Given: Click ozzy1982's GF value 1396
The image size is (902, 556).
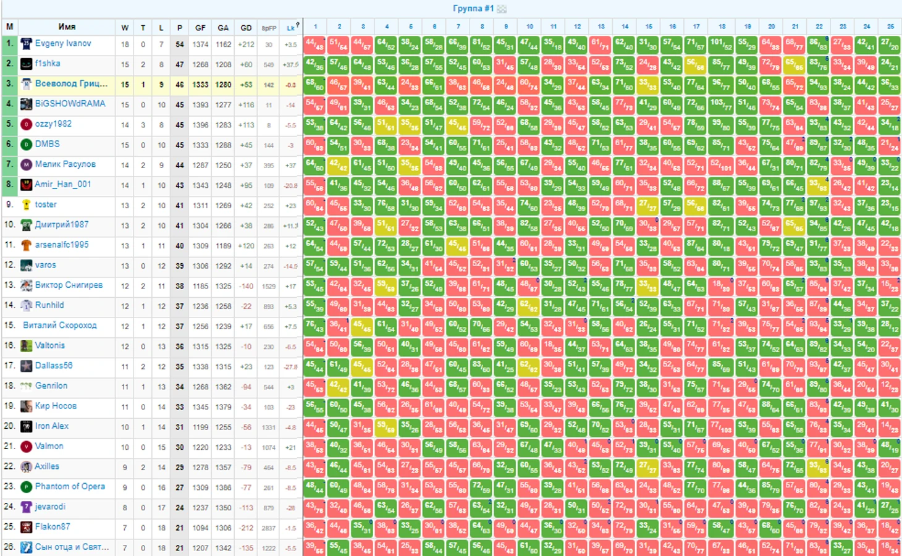Looking at the screenshot, I should [200, 125].
